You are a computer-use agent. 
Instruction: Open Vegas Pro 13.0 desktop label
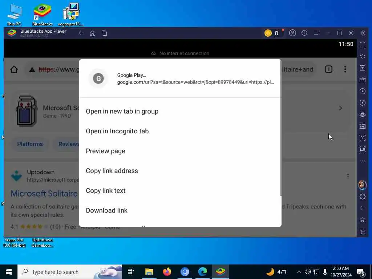click(14, 242)
